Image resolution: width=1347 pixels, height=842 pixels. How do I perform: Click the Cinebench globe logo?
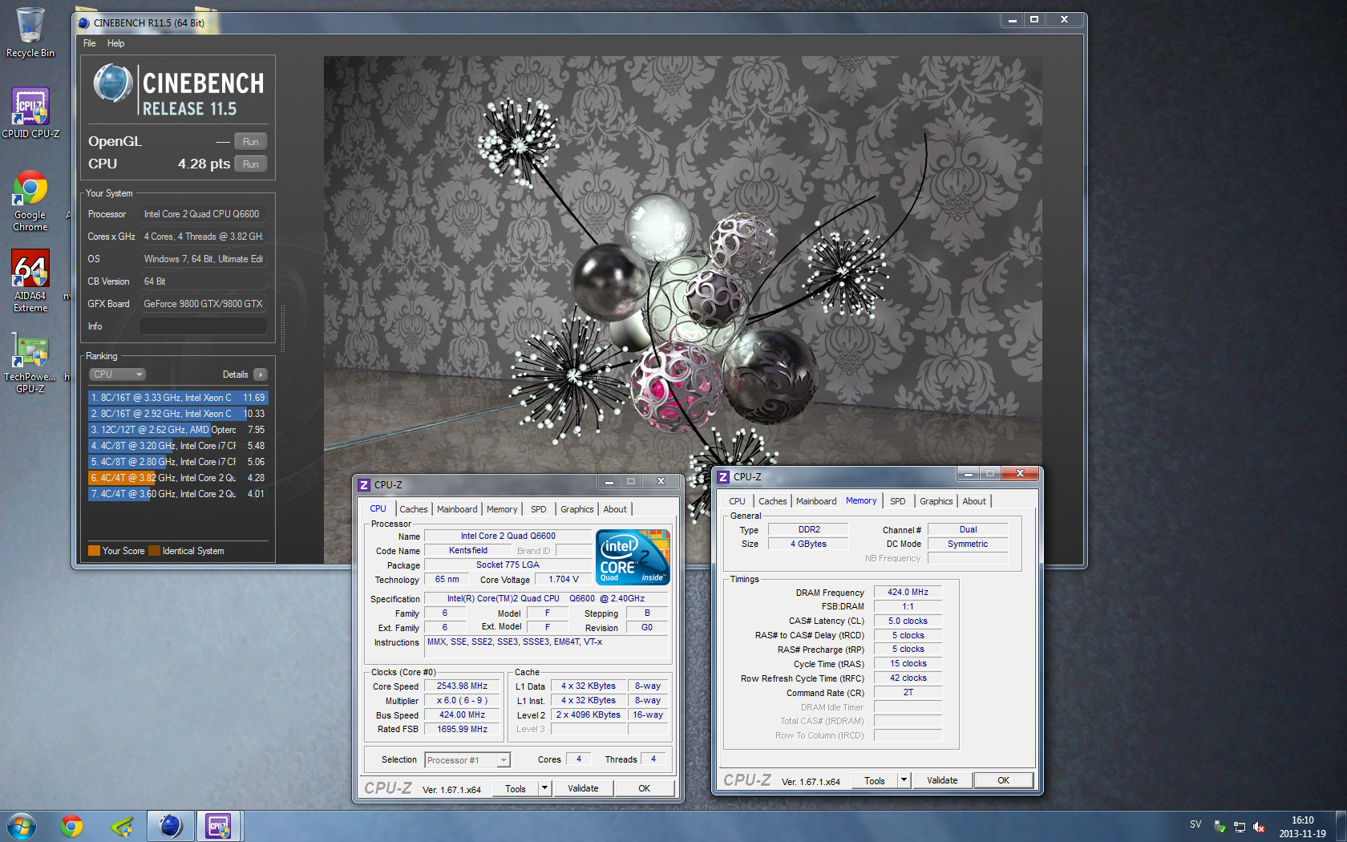coord(113,83)
